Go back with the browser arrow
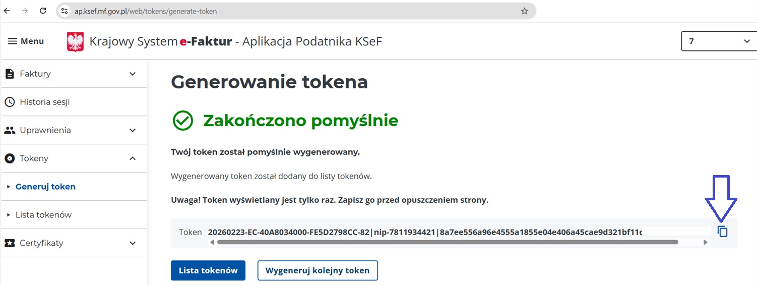This screenshot has width=757, height=285. tap(7, 11)
